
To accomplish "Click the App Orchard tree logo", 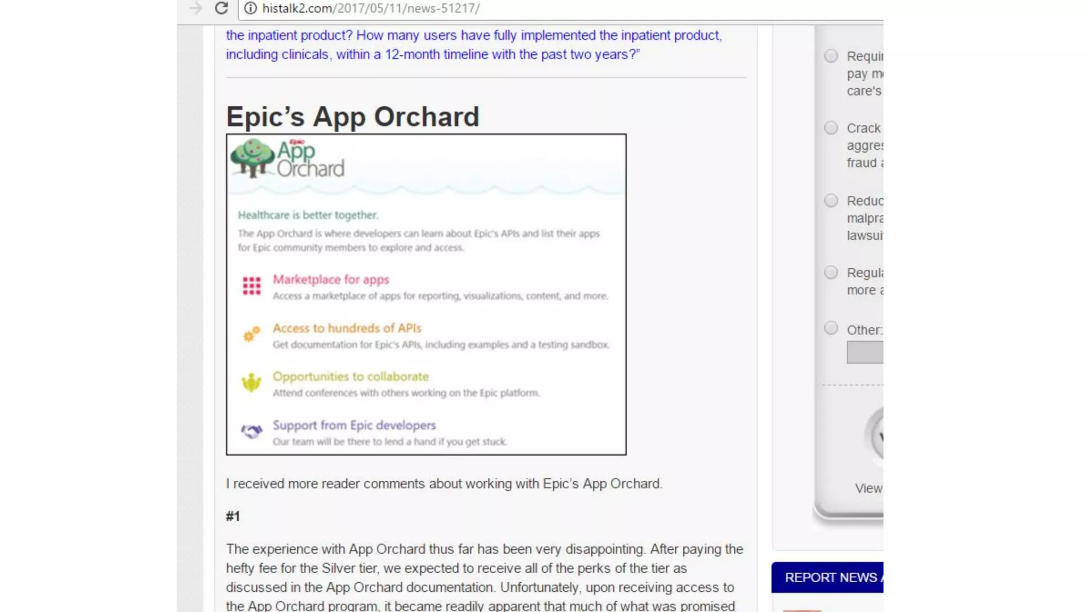I will pyautogui.click(x=253, y=158).
